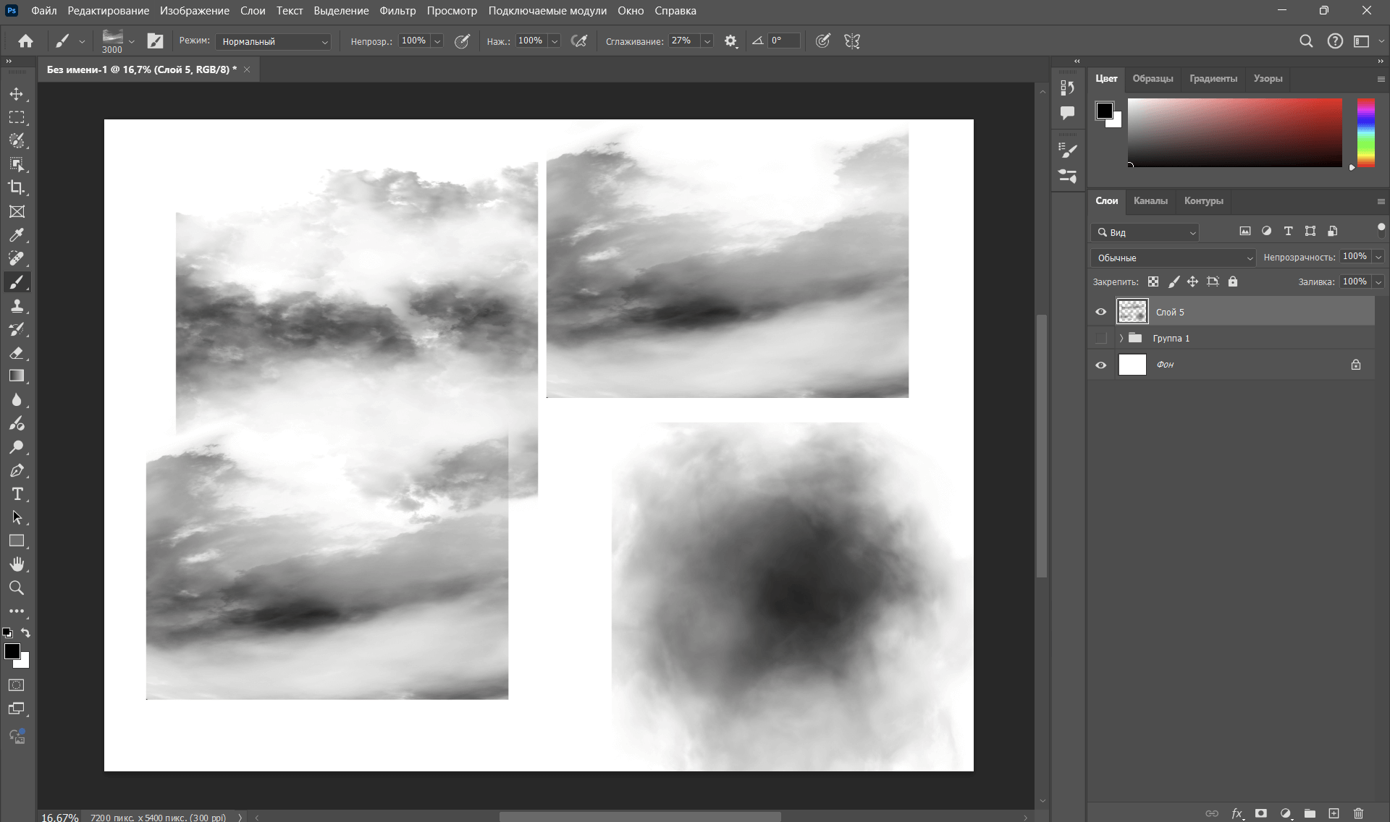Click the Home button in options bar
This screenshot has width=1390, height=822.
(25, 41)
